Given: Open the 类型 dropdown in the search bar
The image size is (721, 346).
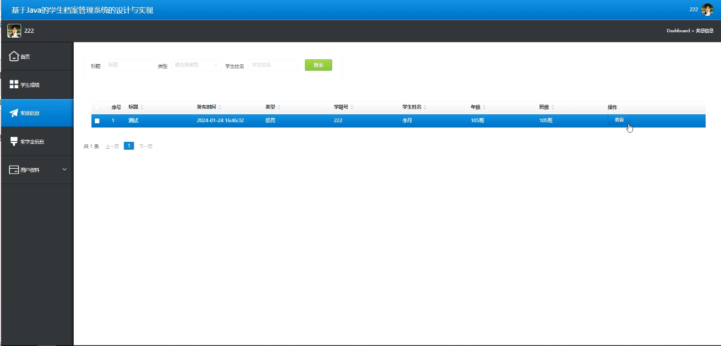Looking at the screenshot, I should coord(196,65).
